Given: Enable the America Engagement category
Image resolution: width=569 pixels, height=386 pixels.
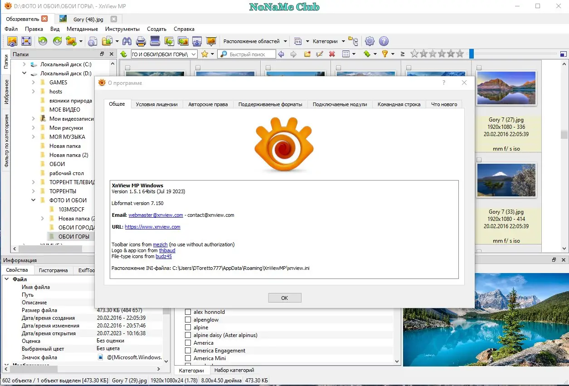Looking at the screenshot, I should point(188,350).
